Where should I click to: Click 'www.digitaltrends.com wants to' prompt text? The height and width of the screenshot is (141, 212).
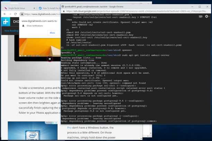point(39,21)
